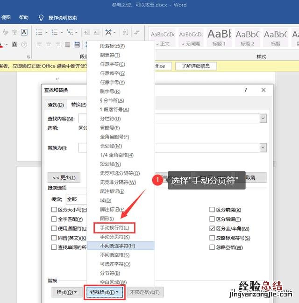Click the bullet list icon
299x303 pixels.
40,32
